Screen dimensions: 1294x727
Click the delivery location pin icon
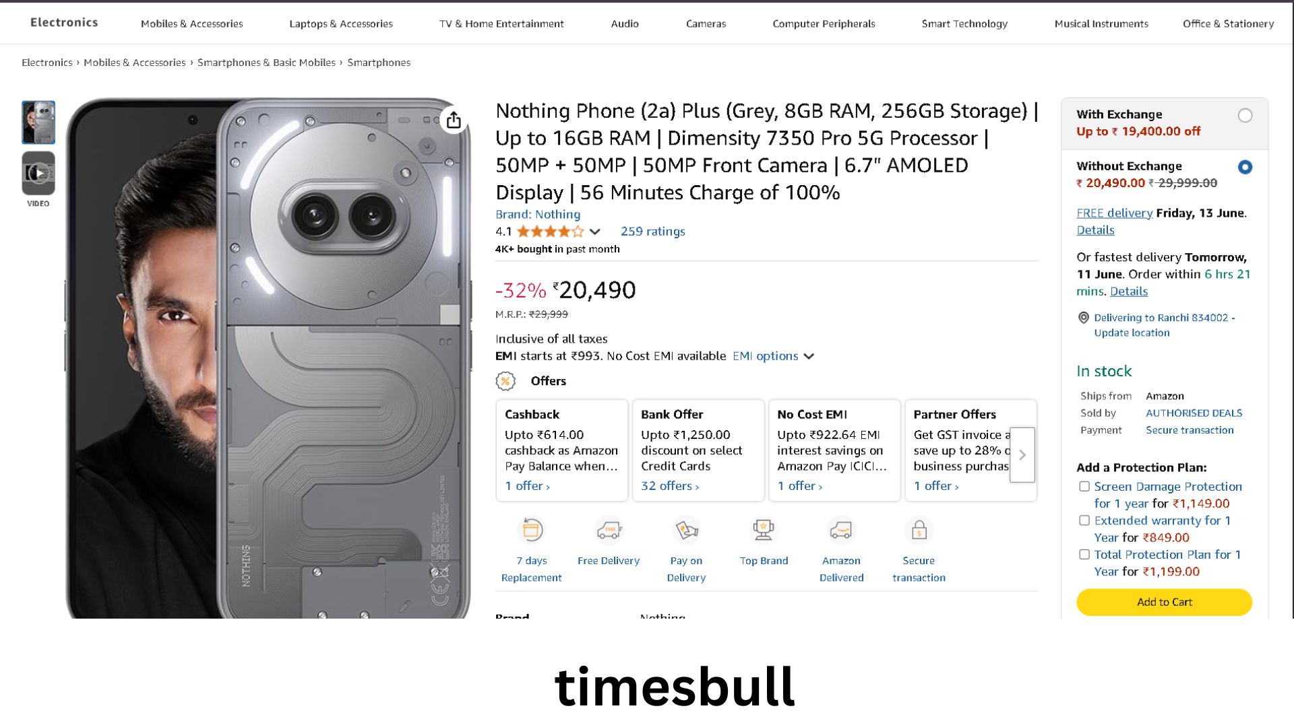coord(1084,318)
